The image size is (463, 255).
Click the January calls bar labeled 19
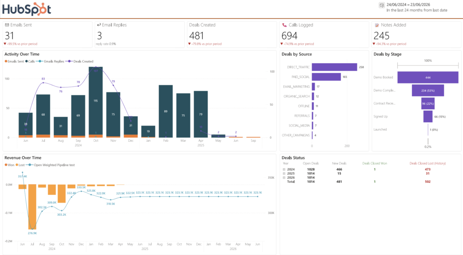tap(148, 131)
